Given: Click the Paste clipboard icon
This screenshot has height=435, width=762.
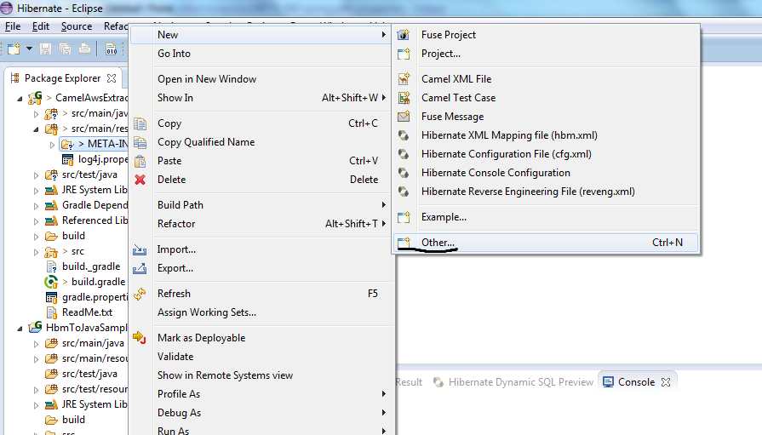Looking at the screenshot, I should point(140,161).
